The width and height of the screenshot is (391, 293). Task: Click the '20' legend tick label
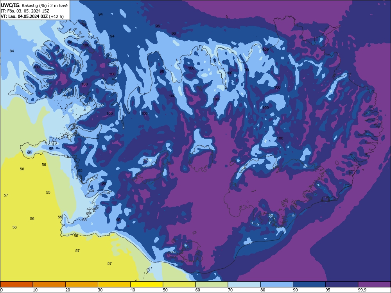(x=68, y=290)
